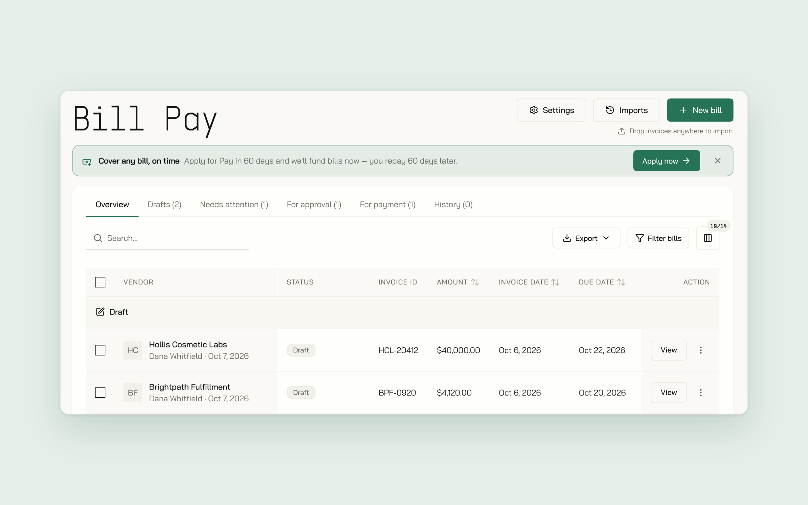Click the search magnifier icon
Screen dimensions: 808x505
98,238
